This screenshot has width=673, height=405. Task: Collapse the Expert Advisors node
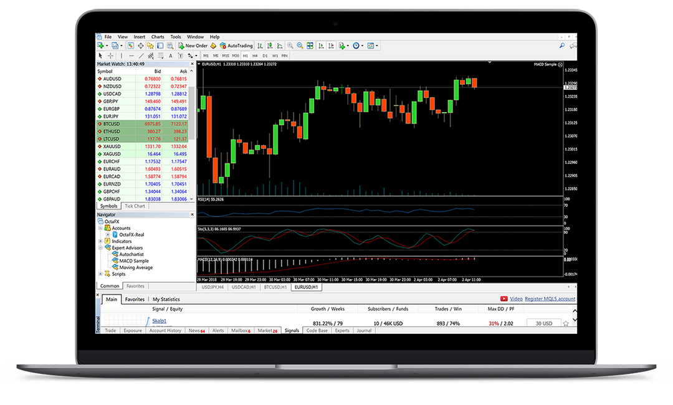tap(100, 247)
